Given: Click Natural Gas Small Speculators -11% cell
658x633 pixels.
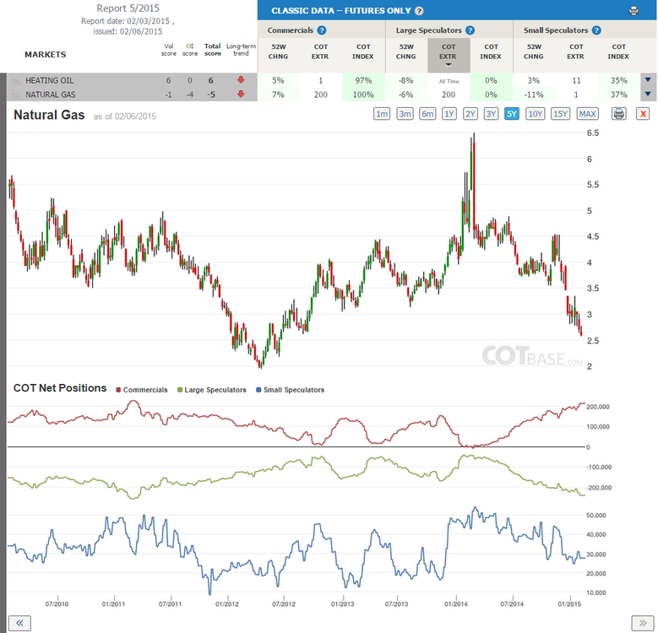Looking at the screenshot, I should [534, 95].
